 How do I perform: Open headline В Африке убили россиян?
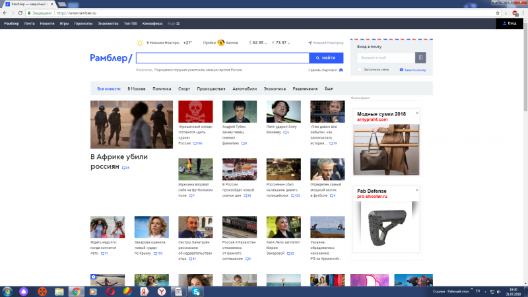click(x=119, y=162)
